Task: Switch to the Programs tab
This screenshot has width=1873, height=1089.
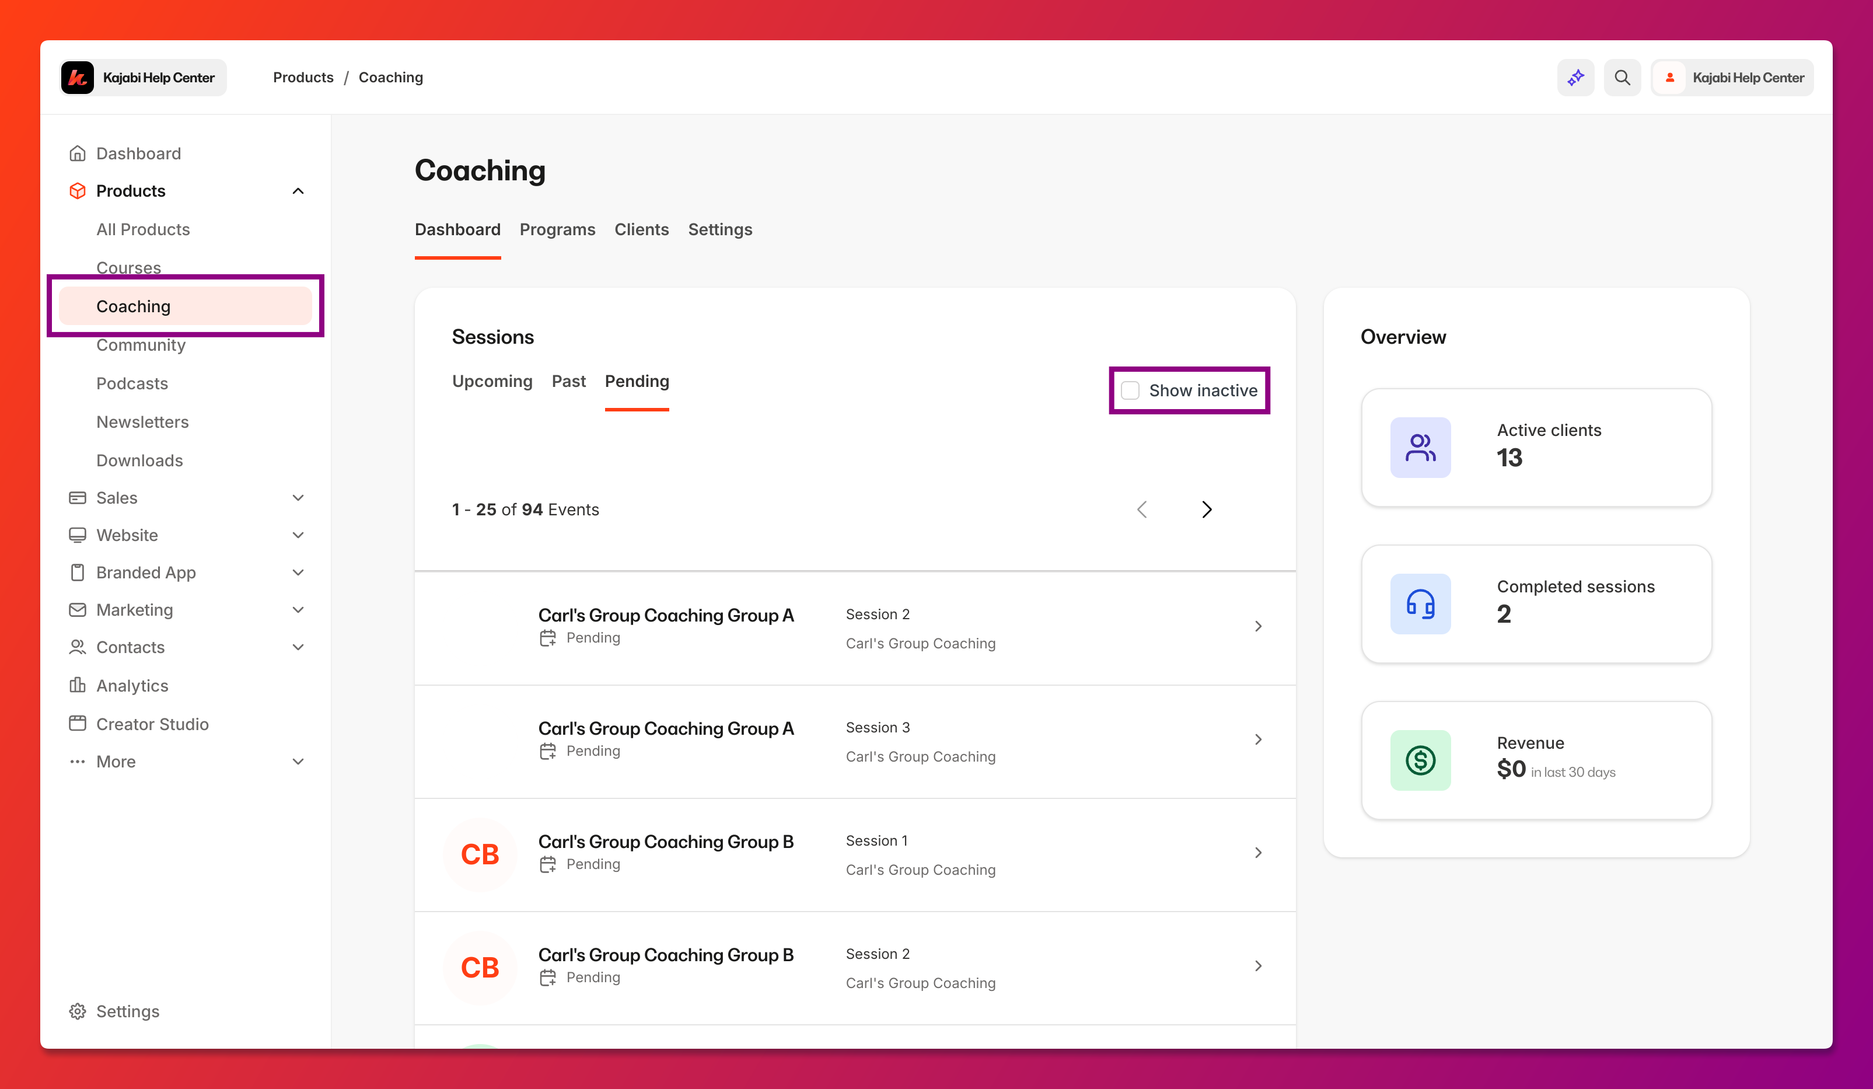Action: (557, 229)
